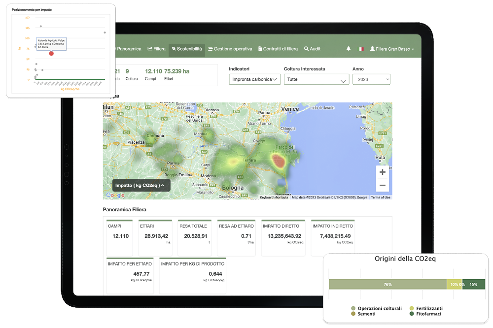Click the Italian flag language icon
Screen dimensions: 493x328
pos(361,49)
